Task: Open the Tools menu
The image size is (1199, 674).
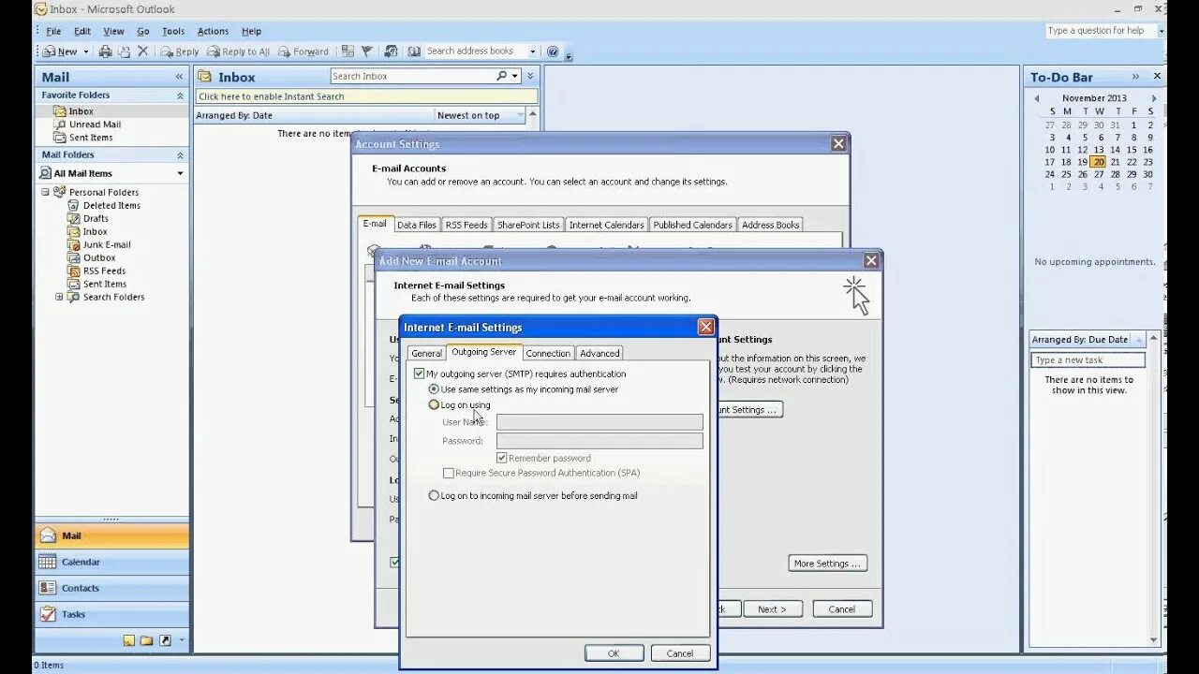Action: point(173,31)
